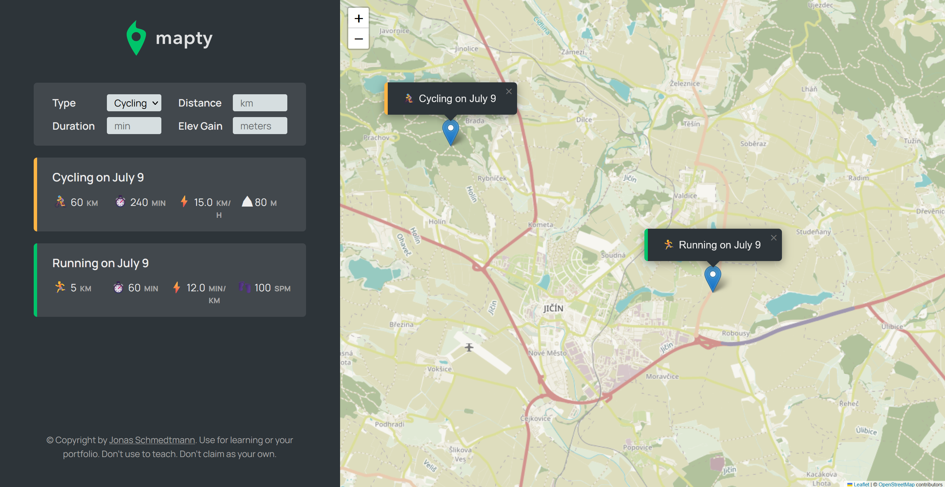The image size is (945, 487).
Task: Click the map zoom in button
Action: [358, 18]
